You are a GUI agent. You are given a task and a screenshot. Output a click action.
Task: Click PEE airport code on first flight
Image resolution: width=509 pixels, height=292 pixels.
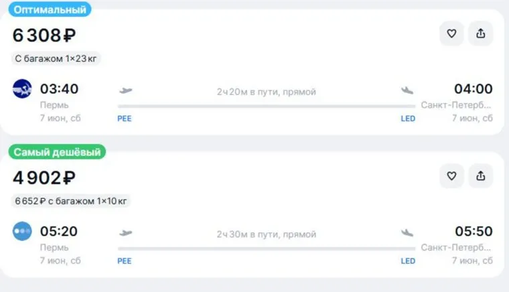click(x=125, y=119)
